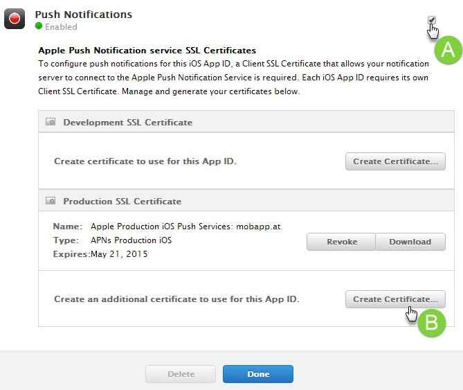Click the Push Notifications service icon
The image size is (463, 390).
(x=15, y=19)
